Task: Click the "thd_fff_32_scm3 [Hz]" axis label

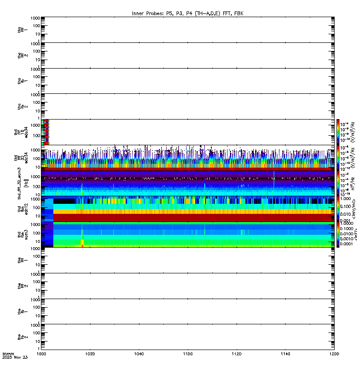Action: tap(22, 183)
